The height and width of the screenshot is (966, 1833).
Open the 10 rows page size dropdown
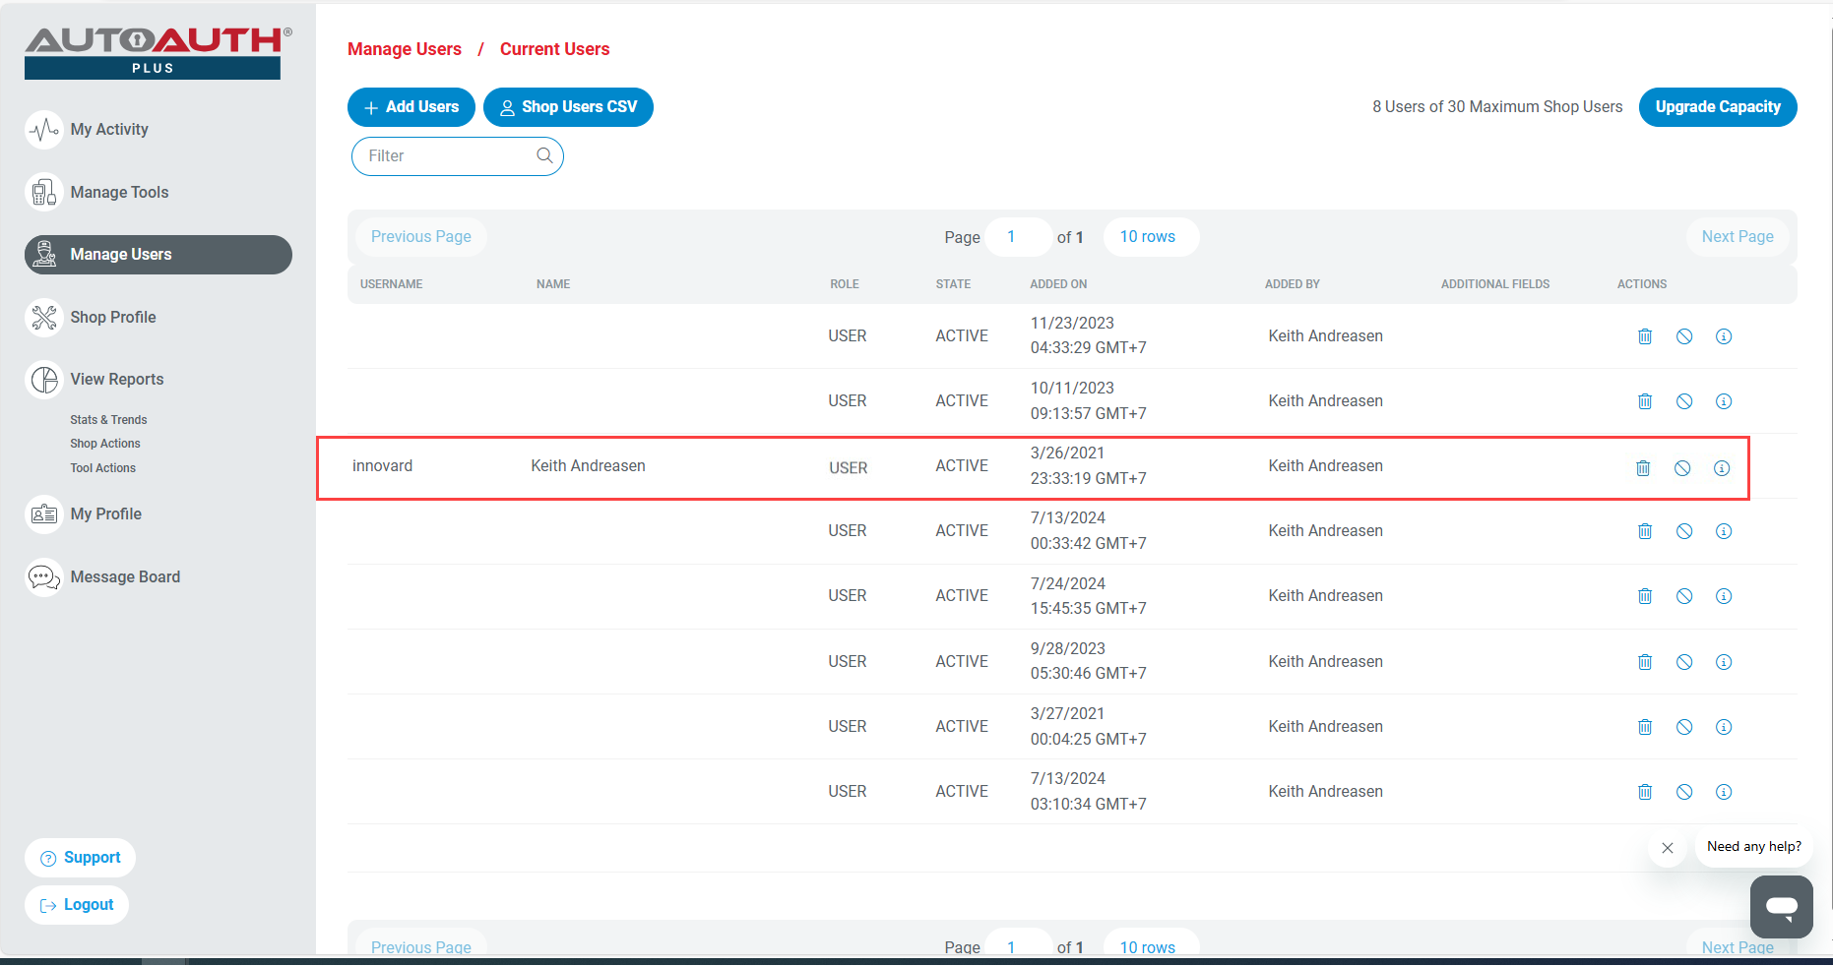pyautogui.click(x=1148, y=237)
